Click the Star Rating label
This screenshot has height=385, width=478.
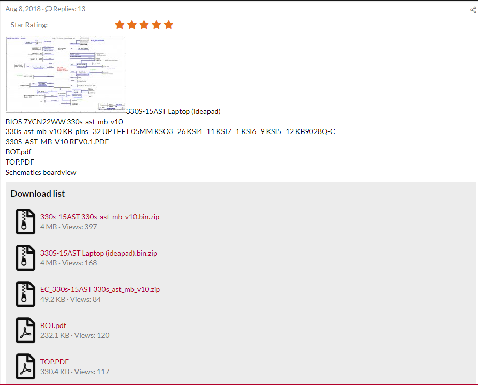29,25
